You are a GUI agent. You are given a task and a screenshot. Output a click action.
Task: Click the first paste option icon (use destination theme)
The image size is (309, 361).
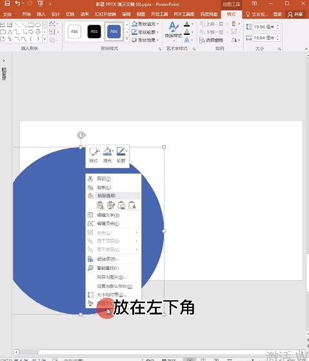pos(100,205)
